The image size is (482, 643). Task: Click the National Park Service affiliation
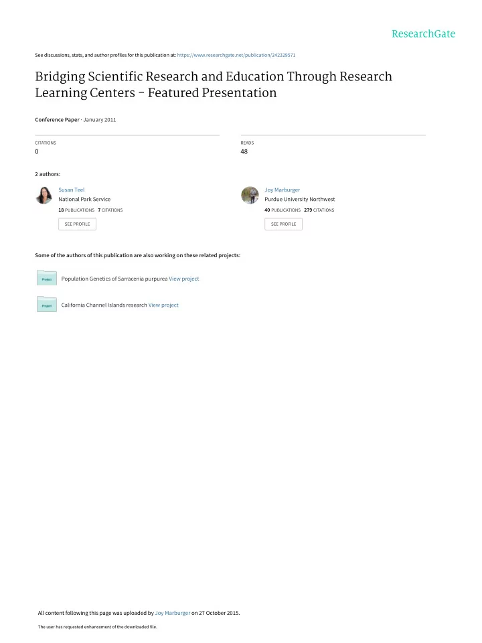point(84,200)
